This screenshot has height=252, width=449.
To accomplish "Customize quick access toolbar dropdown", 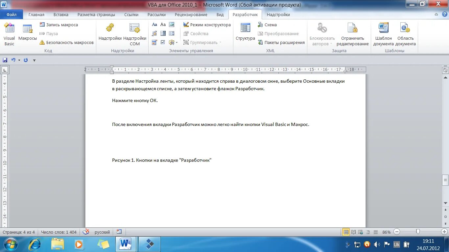I will (x=34, y=60).
